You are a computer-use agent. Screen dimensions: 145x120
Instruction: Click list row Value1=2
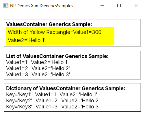[x=38, y=68]
